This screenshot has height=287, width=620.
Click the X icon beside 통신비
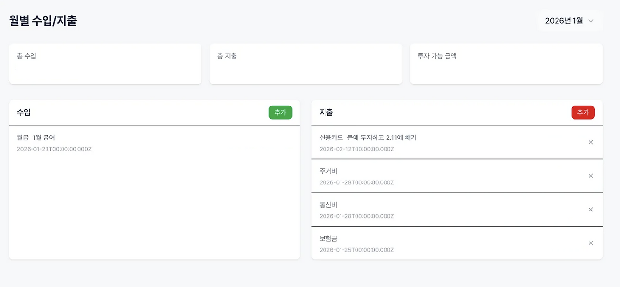coord(590,210)
